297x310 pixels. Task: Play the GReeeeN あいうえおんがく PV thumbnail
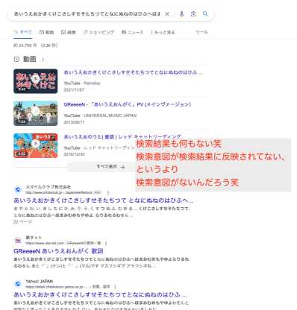[36, 113]
